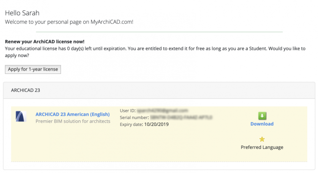
Task: Click the green Download arrow icon
Action: [262, 116]
